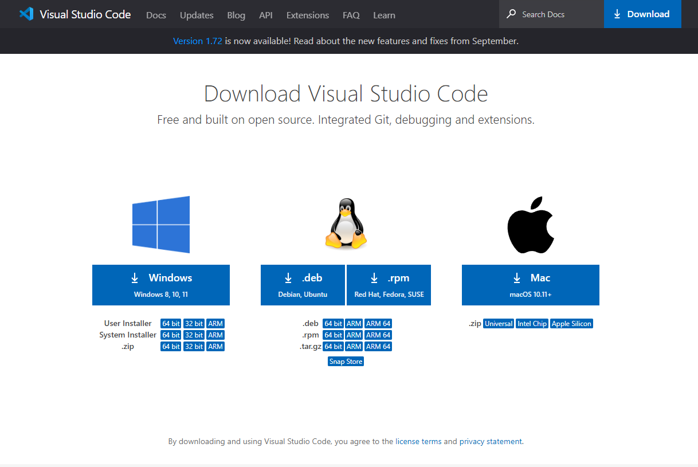Click the Linux Tux penguin image
The image size is (698, 467).
tap(346, 224)
